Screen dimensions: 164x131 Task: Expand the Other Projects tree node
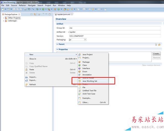[4, 18]
